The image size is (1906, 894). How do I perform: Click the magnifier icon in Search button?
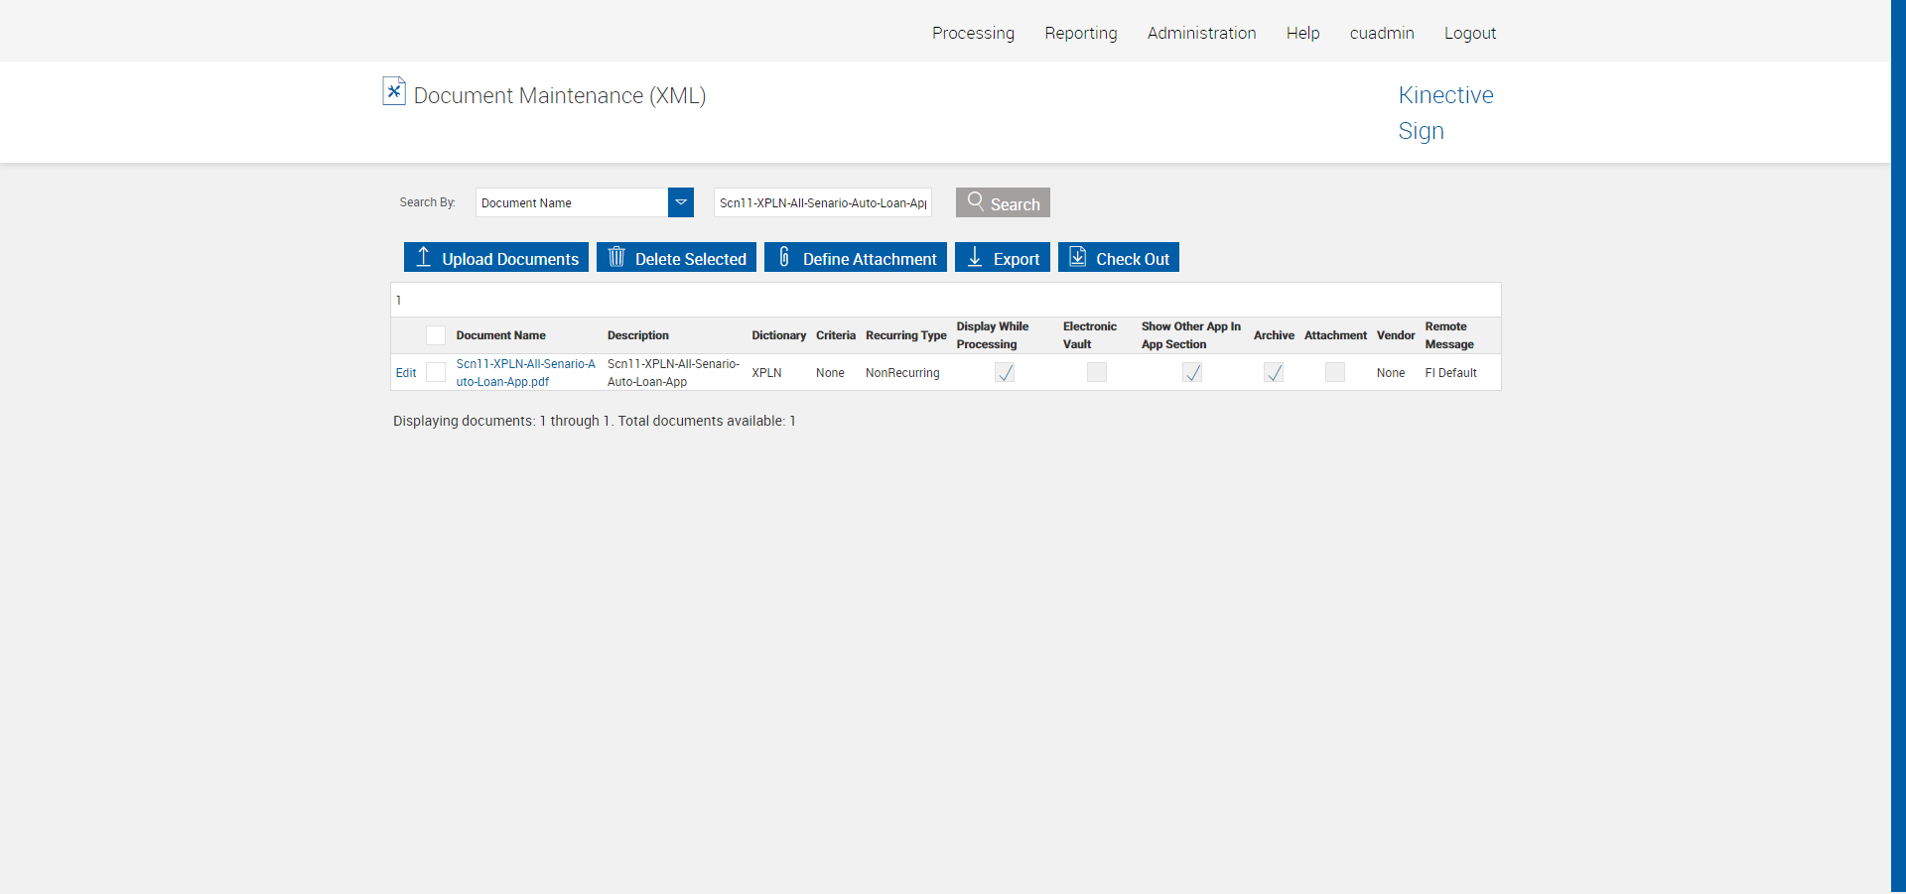point(976,201)
